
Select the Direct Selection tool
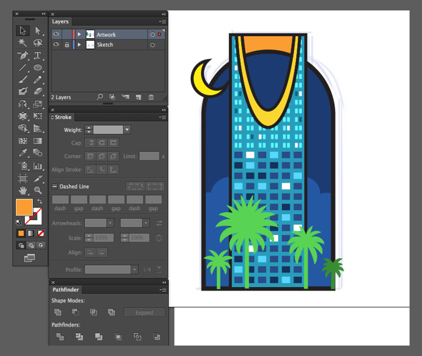coord(38,31)
